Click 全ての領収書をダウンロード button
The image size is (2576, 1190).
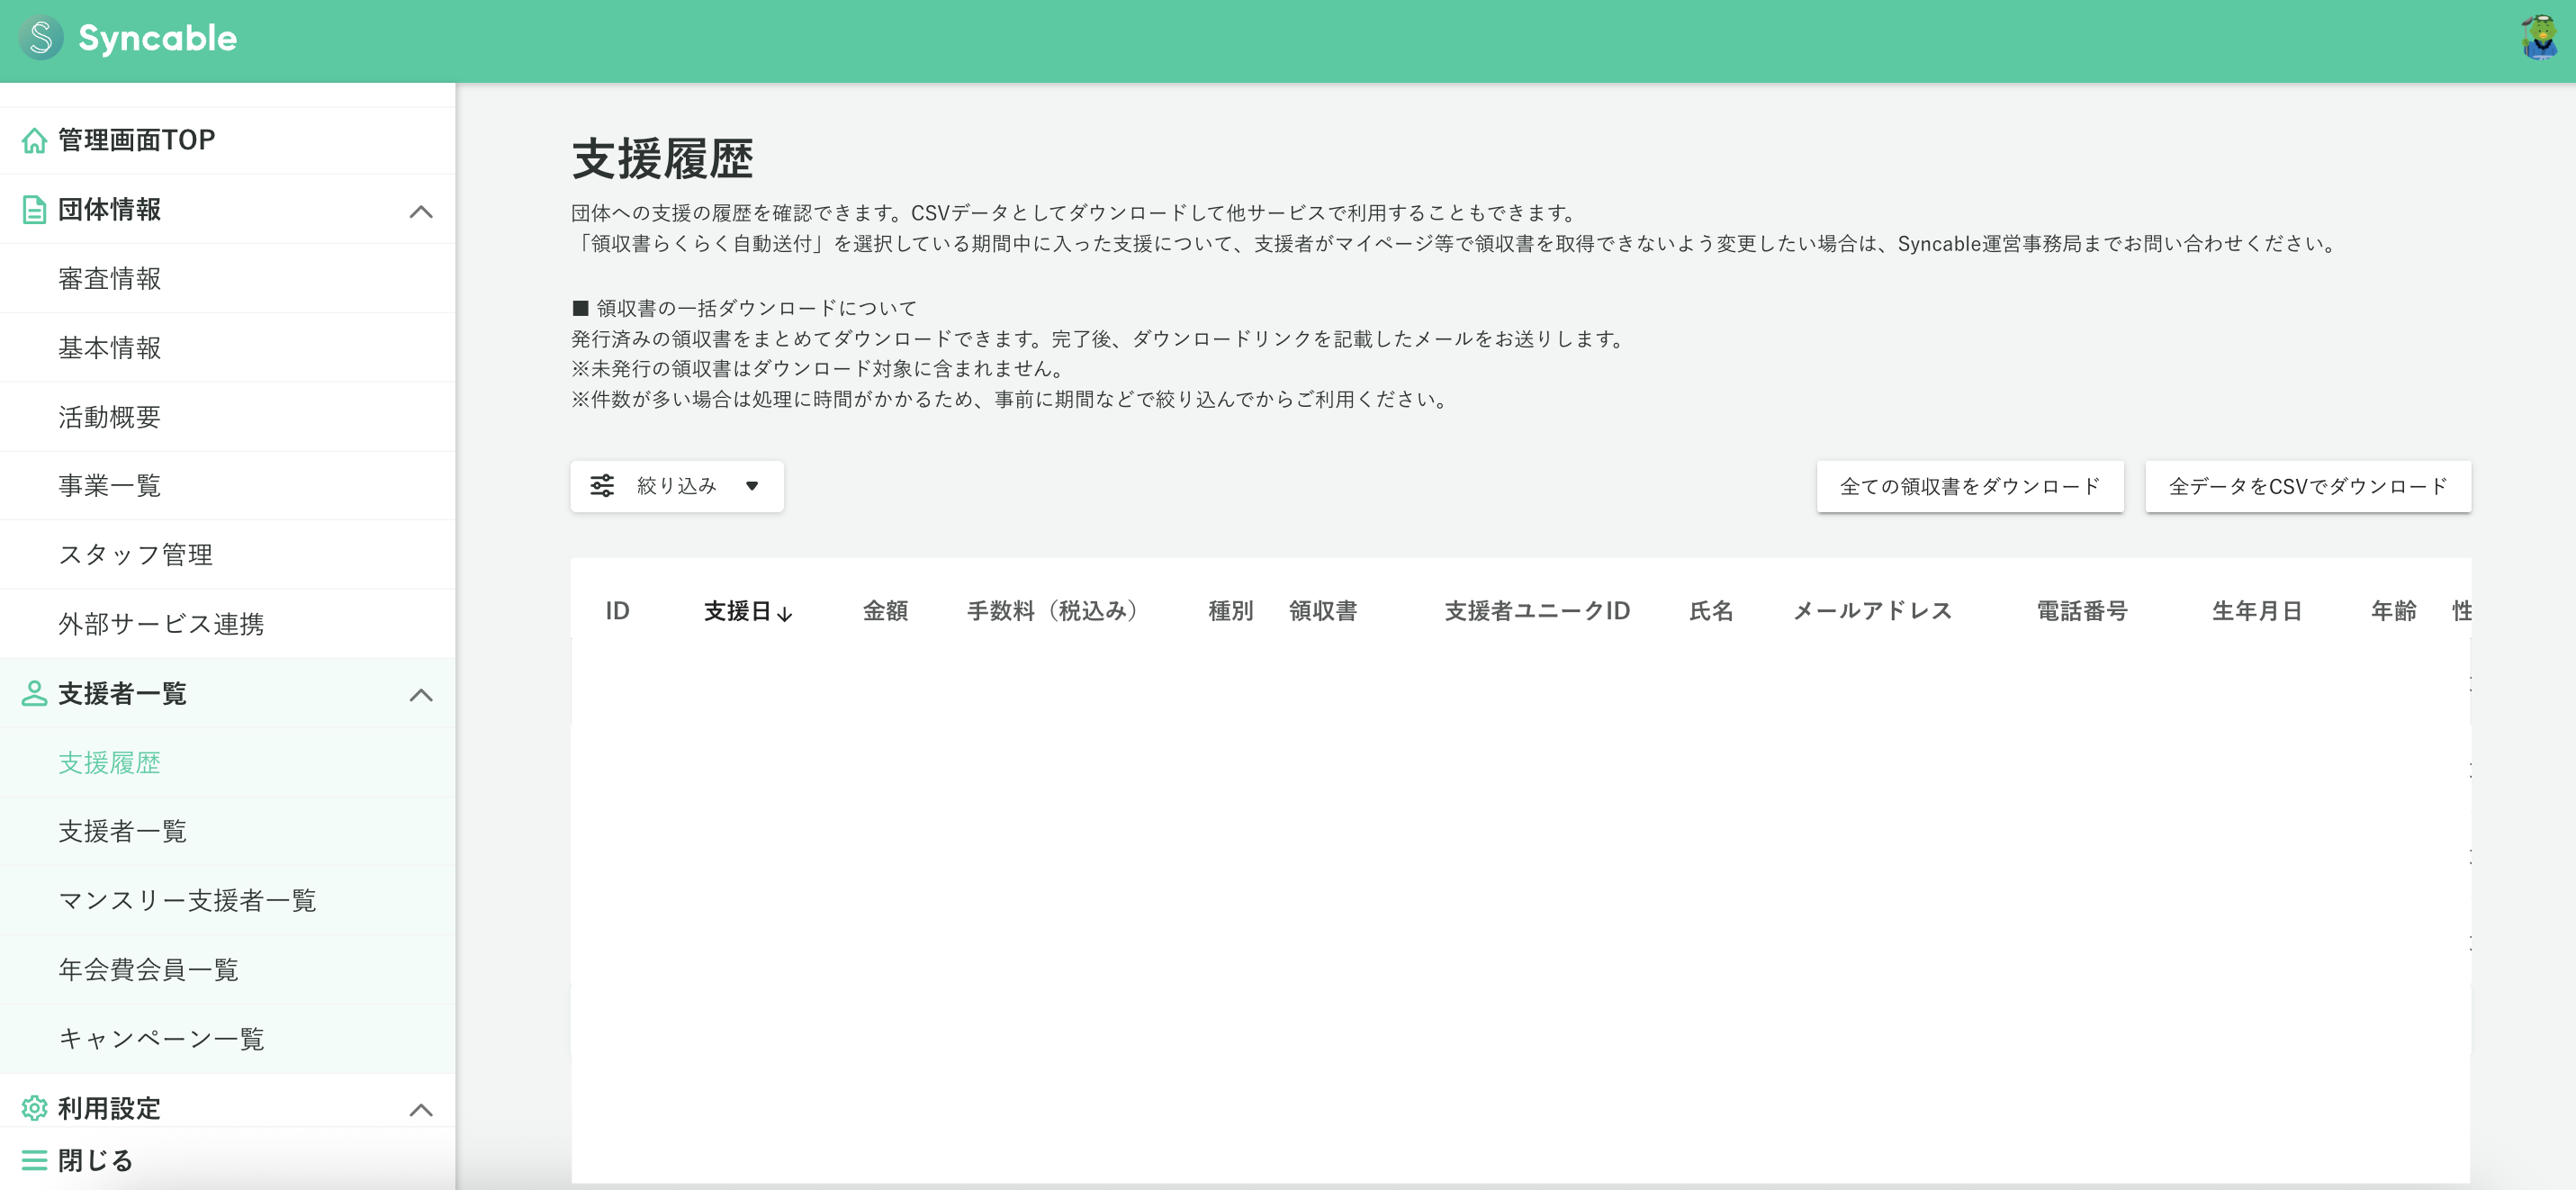(1970, 487)
